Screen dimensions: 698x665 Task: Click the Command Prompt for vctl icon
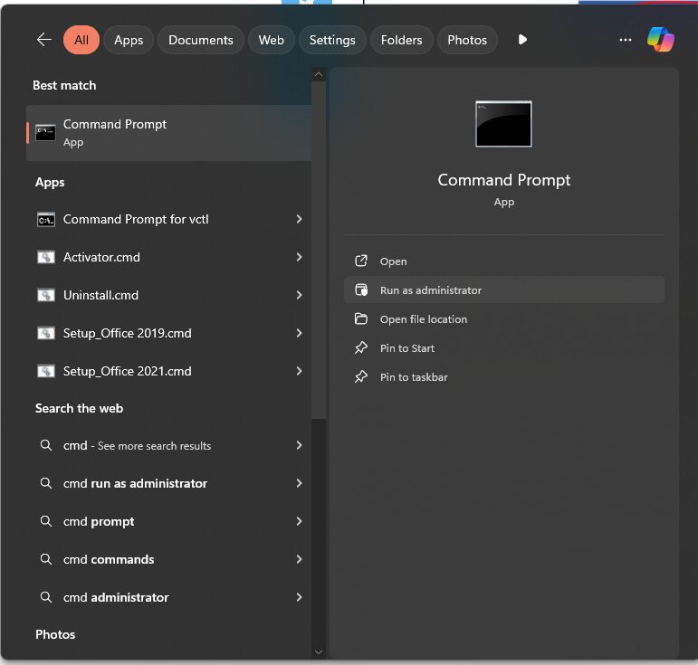point(46,219)
